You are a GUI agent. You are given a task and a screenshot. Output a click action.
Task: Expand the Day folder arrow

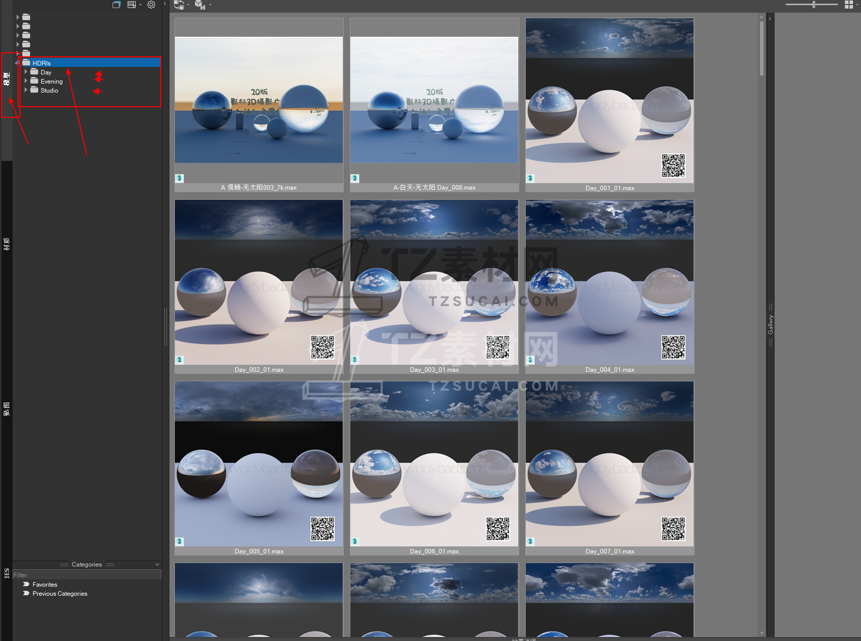coord(26,72)
